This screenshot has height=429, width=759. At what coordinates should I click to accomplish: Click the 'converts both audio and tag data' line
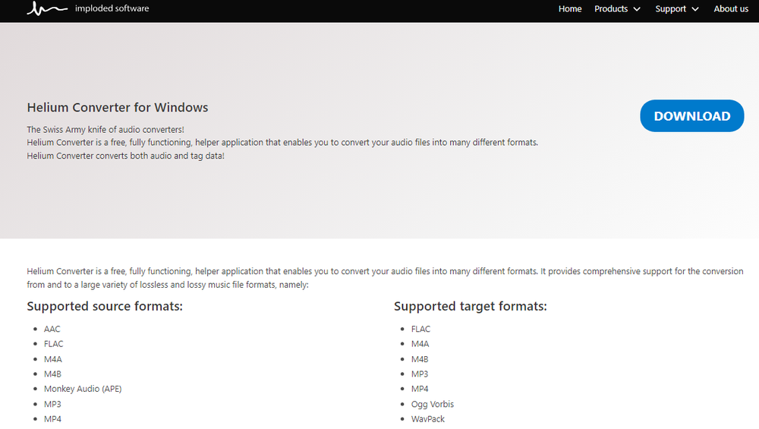125,156
